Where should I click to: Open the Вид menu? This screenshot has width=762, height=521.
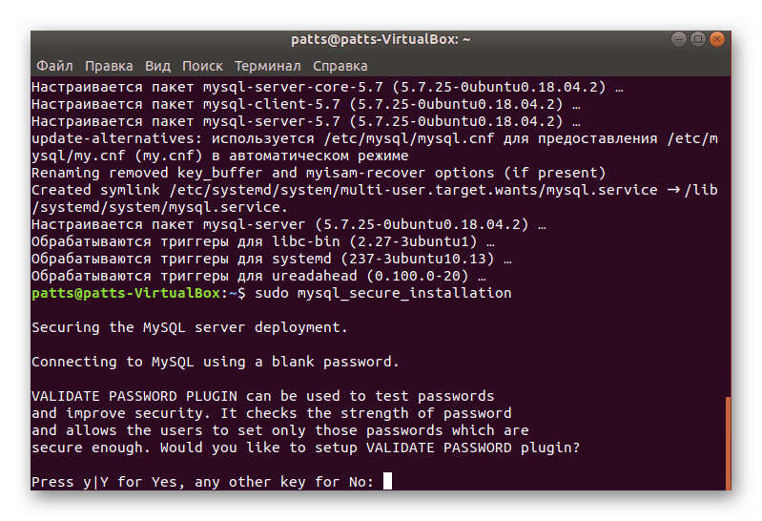coord(157,66)
